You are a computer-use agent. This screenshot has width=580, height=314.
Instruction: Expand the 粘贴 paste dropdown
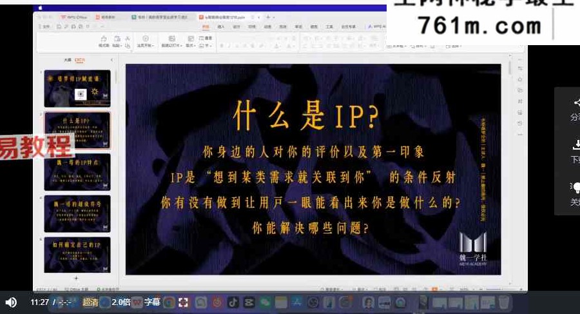coord(117,46)
